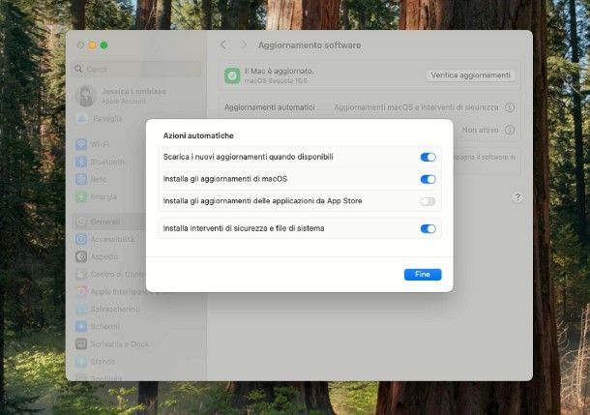Open Famiglia in sidebar
The image size is (590, 415).
(x=100, y=119)
